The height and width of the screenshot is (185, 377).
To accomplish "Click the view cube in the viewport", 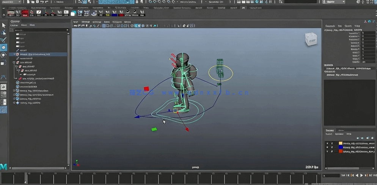I will (311, 39).
